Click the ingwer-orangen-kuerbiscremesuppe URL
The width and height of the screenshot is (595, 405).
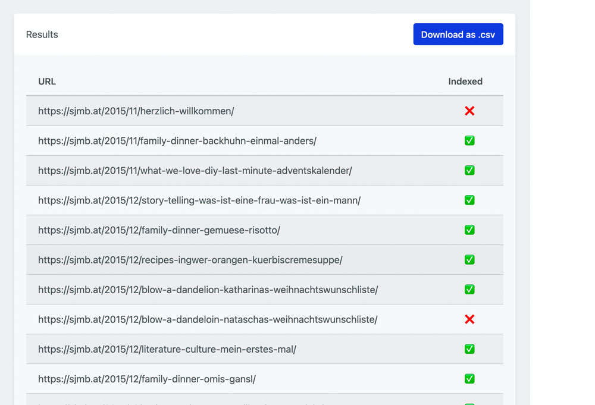(x=190, y=260)
